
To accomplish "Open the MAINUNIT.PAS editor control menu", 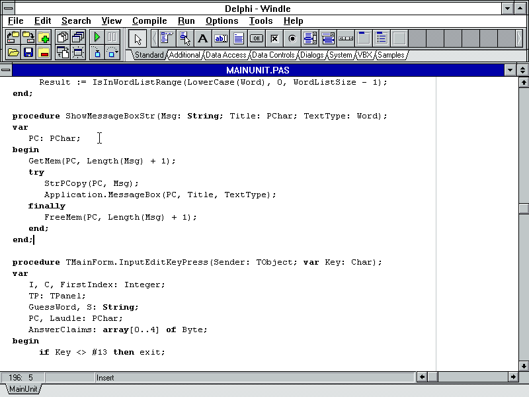I will click(6, 70).
